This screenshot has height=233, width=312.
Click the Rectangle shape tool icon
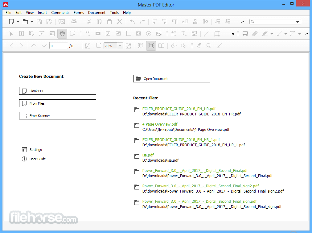(217, 34)
